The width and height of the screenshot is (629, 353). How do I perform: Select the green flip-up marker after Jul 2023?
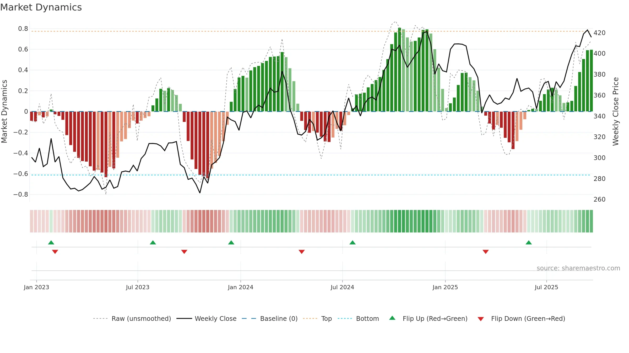(x=153, y=242)
